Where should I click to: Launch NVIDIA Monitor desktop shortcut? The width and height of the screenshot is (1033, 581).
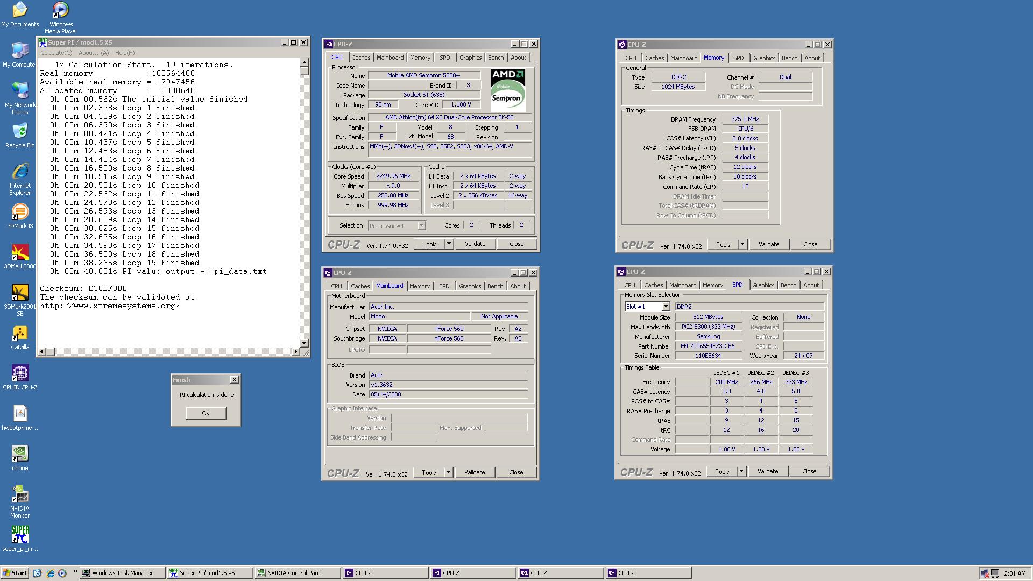[x=20, y=502]
